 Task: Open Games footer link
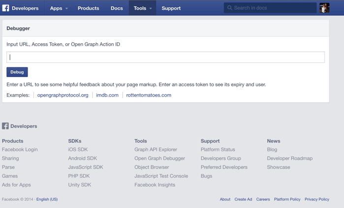pos(10,176)
